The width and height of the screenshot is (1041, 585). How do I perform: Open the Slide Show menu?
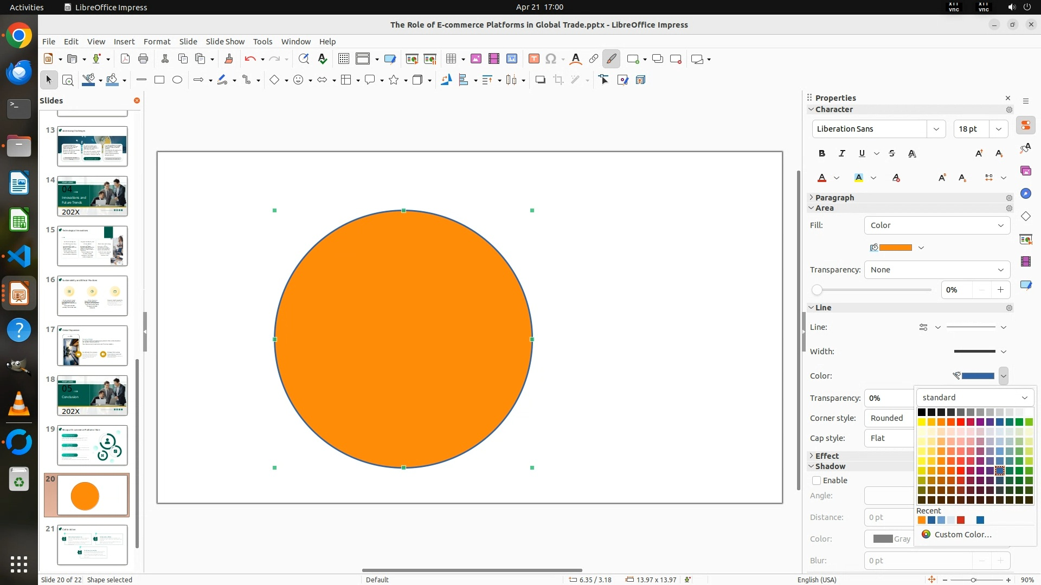coord(225,42)
